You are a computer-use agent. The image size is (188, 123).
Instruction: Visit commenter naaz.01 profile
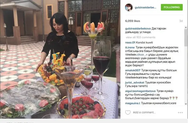tap(130, 43)
